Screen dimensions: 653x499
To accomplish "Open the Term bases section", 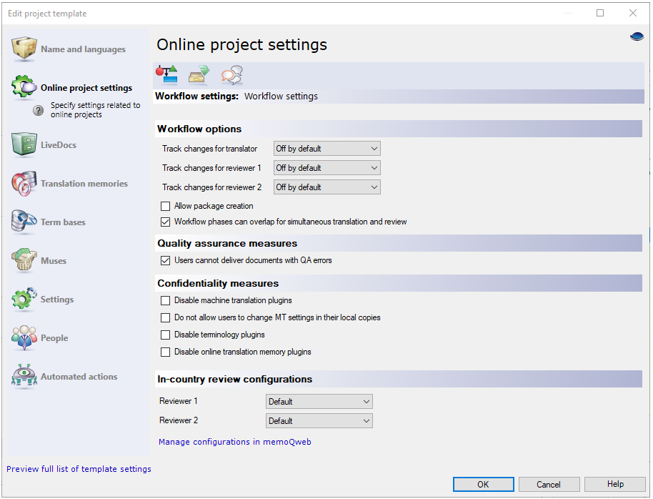I will (x=24, y=222).
